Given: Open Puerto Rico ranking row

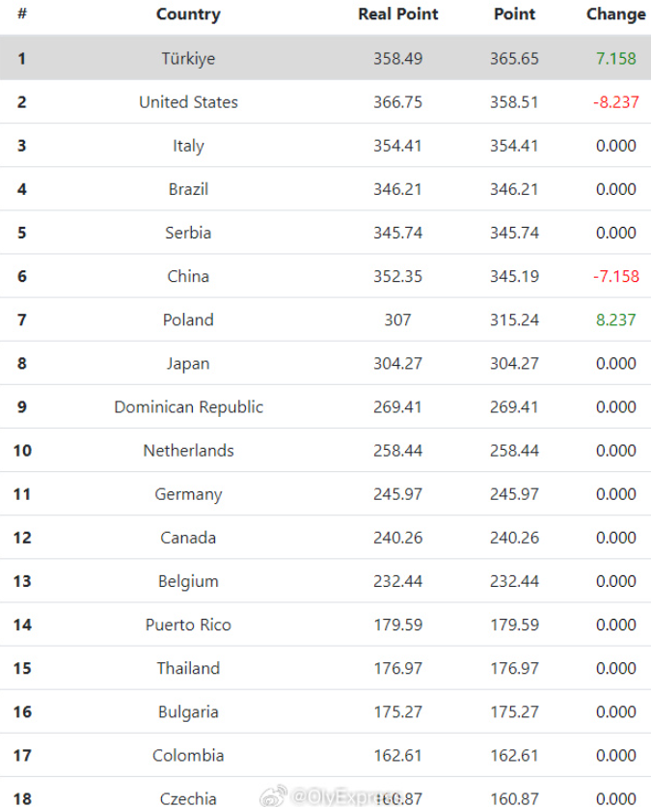Looking at the screenshot, I should [x=188, y=625].
